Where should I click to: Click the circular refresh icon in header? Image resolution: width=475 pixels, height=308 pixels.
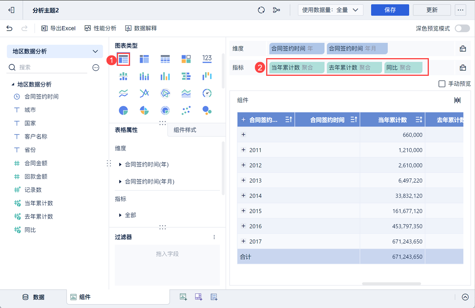[x=261, y=10]
